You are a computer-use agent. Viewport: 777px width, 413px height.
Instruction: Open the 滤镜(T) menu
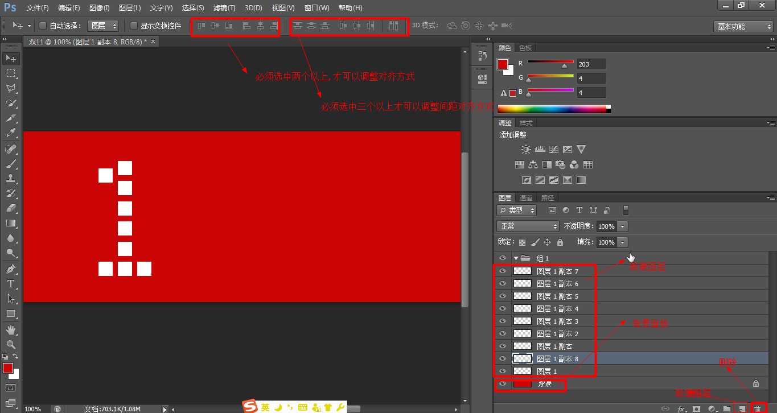(224, 8)
